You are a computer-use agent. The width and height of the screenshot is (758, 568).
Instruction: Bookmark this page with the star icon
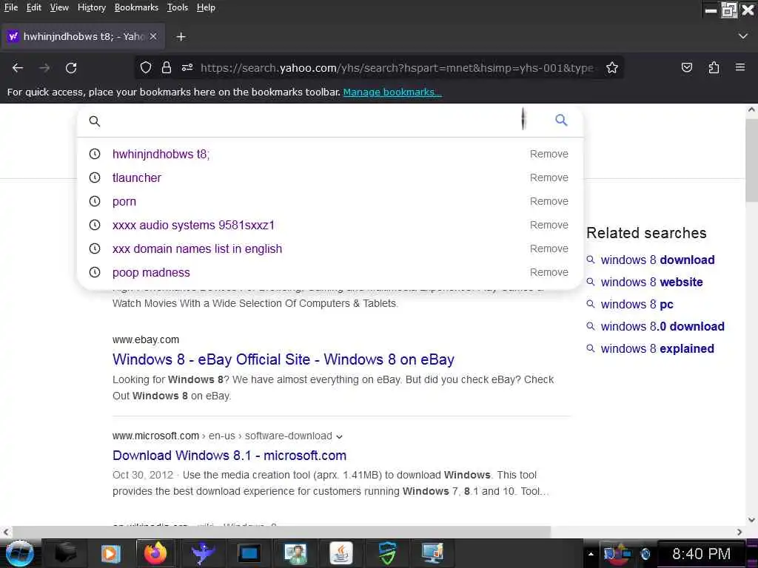612,67
